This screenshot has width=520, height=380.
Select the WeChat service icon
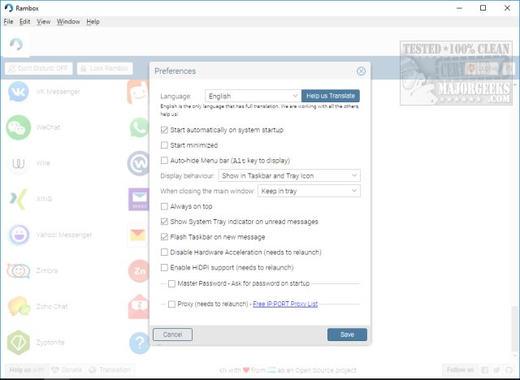[x=18, y=127]
